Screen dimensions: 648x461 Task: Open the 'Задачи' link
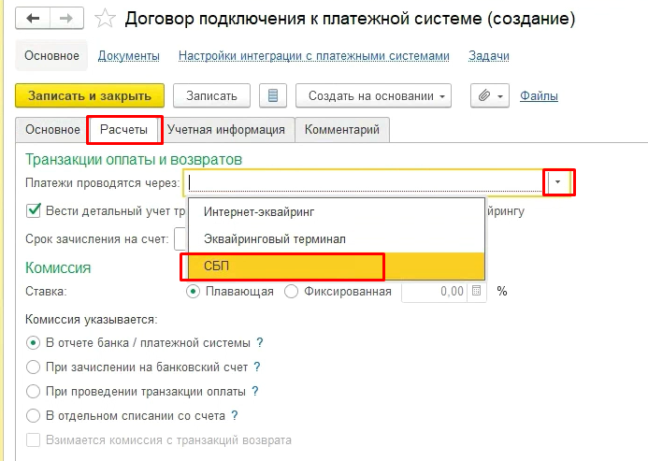coord(489,56)
